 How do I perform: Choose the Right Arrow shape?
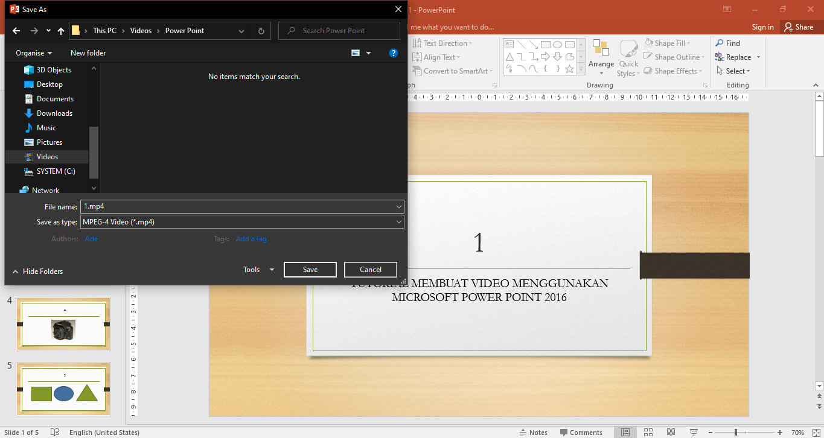(545, 57)
